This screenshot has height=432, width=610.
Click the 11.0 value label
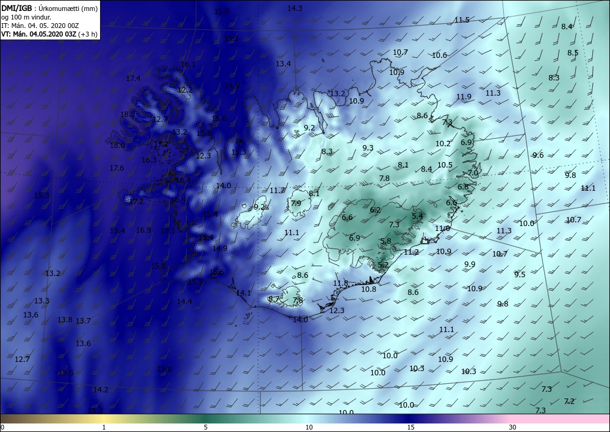click(x=442, y=228)
